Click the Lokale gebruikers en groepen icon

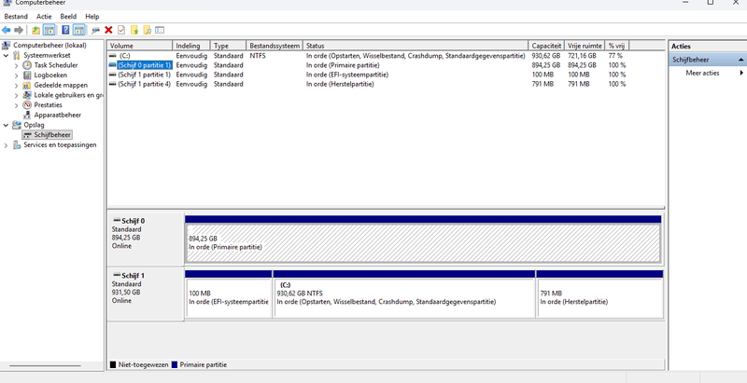tap(28, 95)
